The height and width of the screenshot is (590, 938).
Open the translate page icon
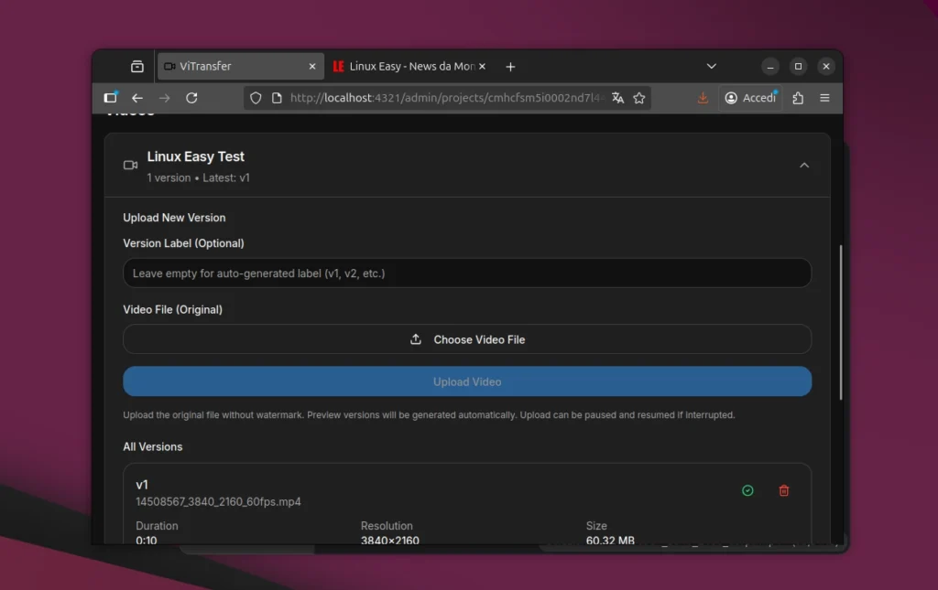[617, 97]
